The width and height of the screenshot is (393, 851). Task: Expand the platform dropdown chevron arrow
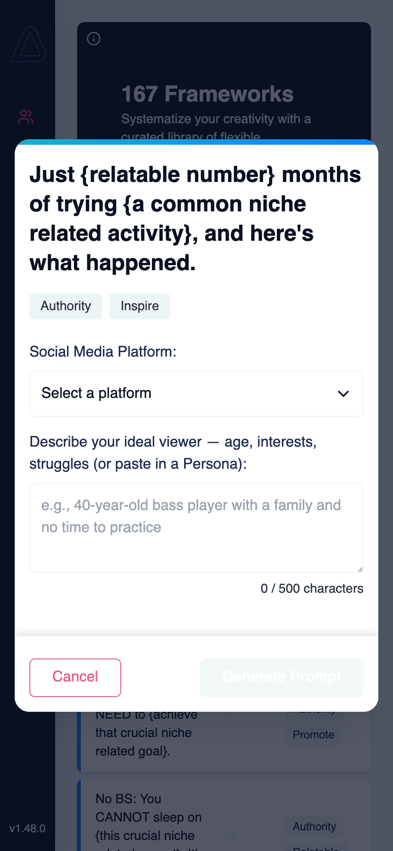point(343,394)
